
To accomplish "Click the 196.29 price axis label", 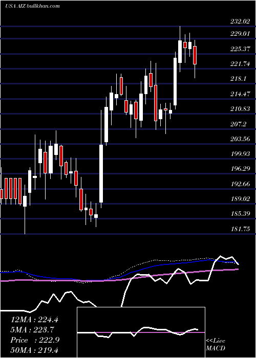I will click(x=240, y=169).
